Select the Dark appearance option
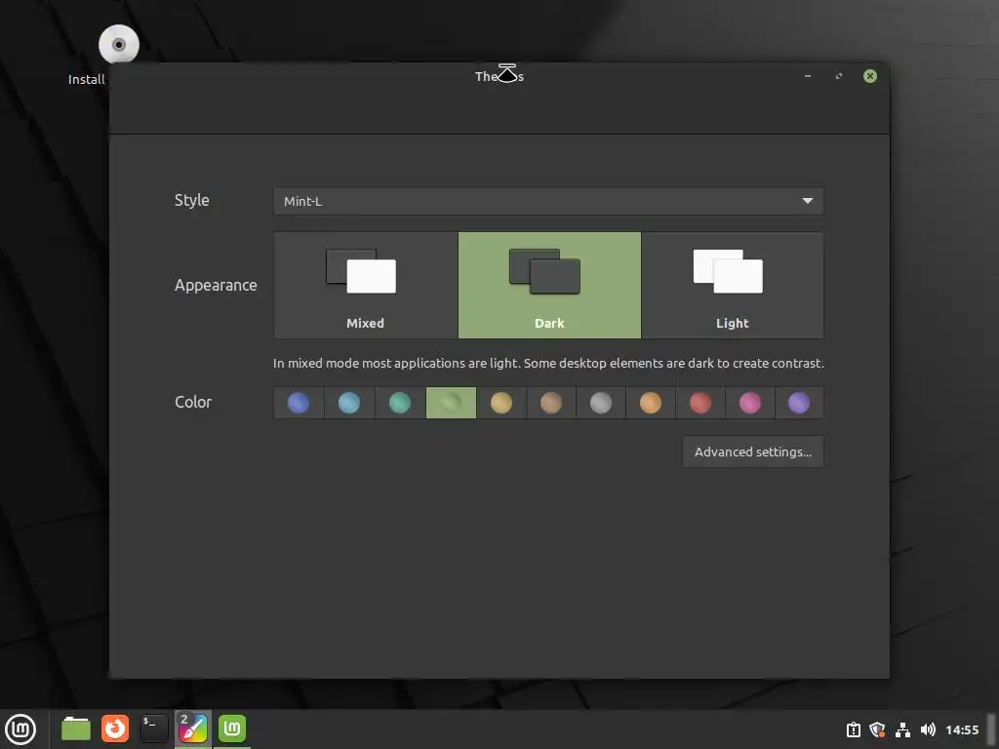 (x=549, y=286)
